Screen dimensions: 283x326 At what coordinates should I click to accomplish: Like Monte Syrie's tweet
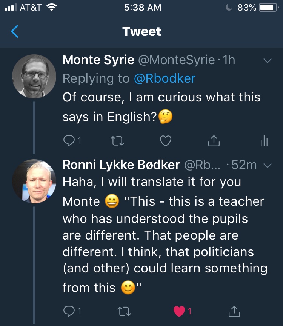(x=166, y=141)
